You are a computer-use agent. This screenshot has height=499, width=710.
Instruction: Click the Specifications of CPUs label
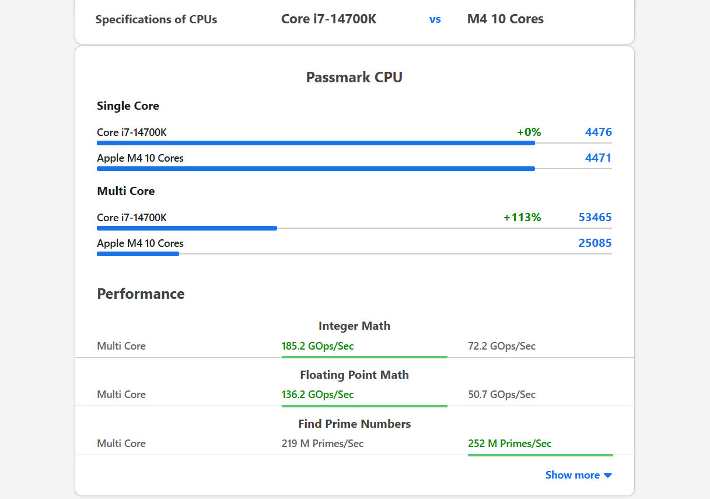[156, 19]
